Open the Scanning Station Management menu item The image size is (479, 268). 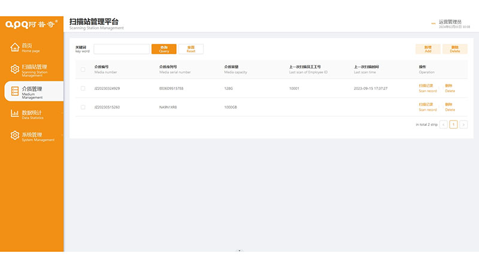[x=34, y=70]
